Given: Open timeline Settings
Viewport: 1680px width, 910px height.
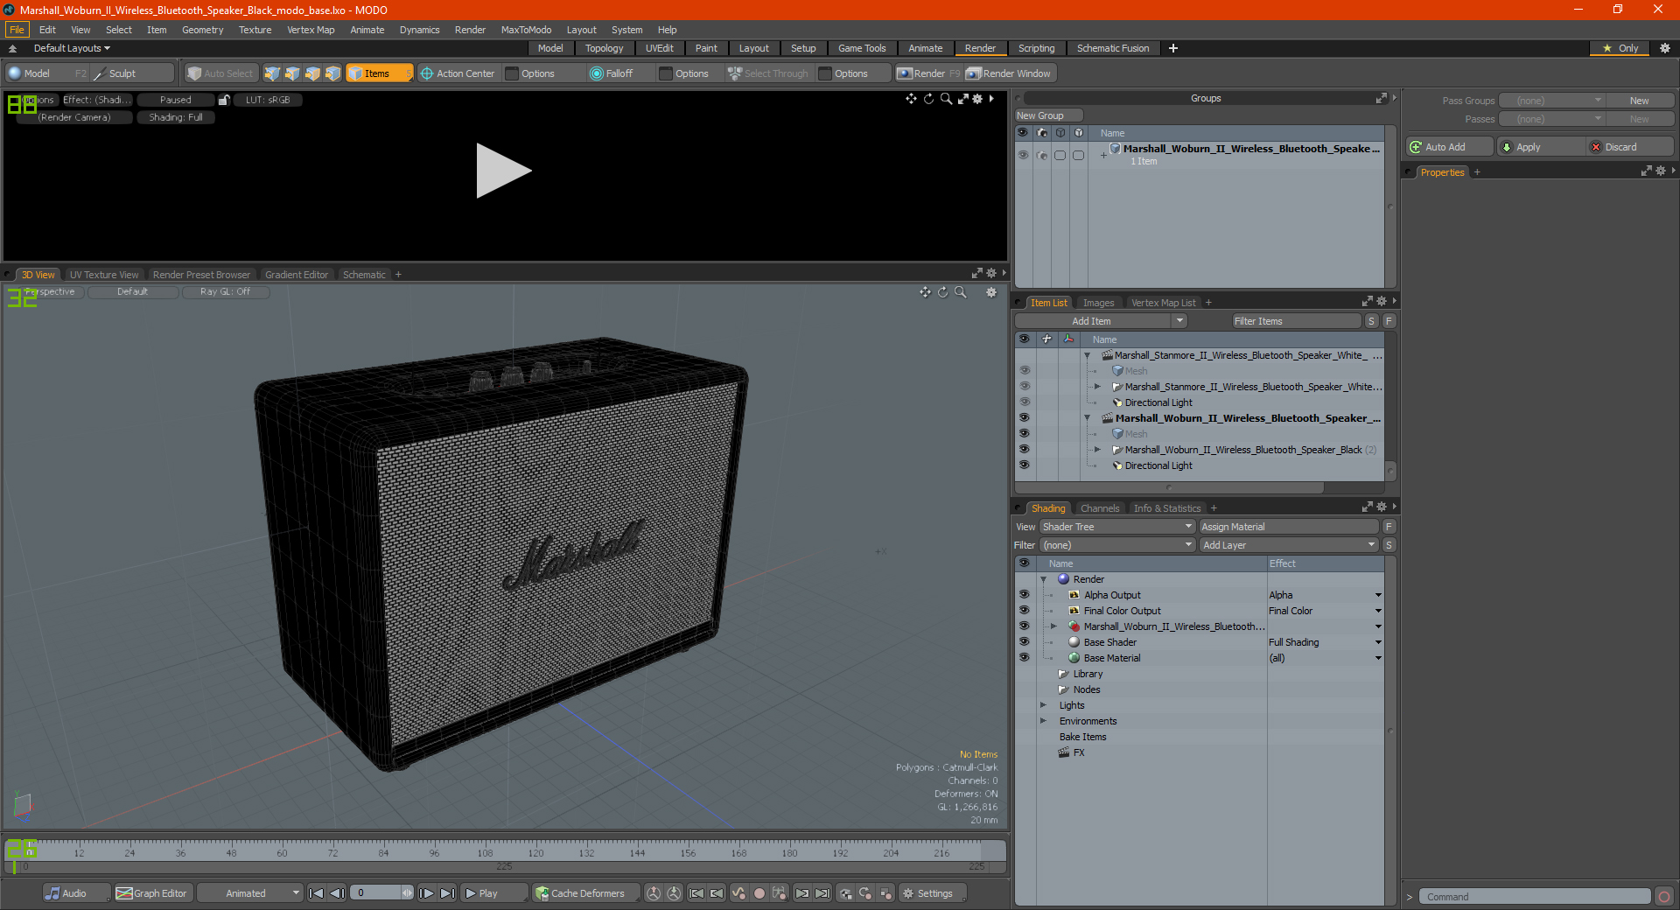Looking at the screenshot, I should click(934, 893).
